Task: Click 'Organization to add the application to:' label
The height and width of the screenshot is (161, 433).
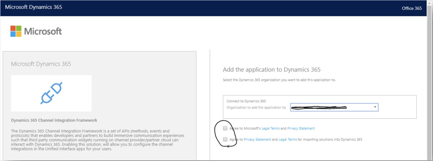Action: point(256,107)
